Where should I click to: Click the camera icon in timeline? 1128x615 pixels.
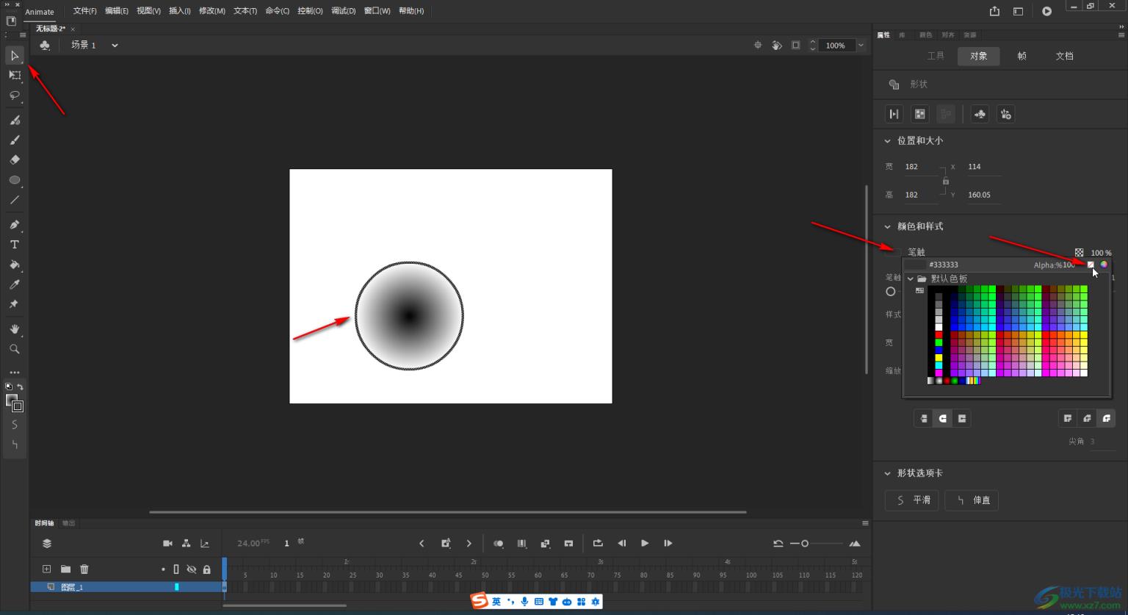[x=167, y=544]
